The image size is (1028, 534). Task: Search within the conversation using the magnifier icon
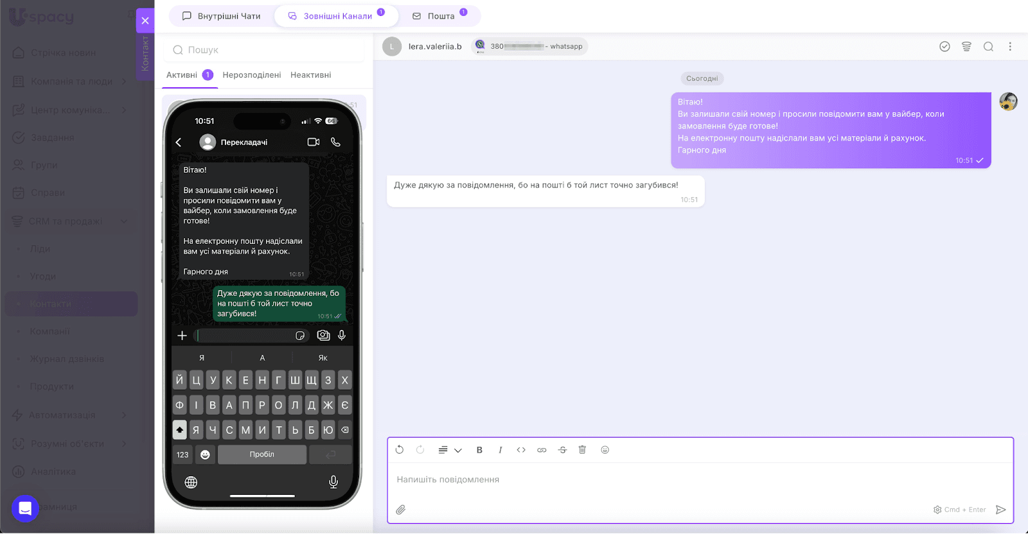coord(988,46)
